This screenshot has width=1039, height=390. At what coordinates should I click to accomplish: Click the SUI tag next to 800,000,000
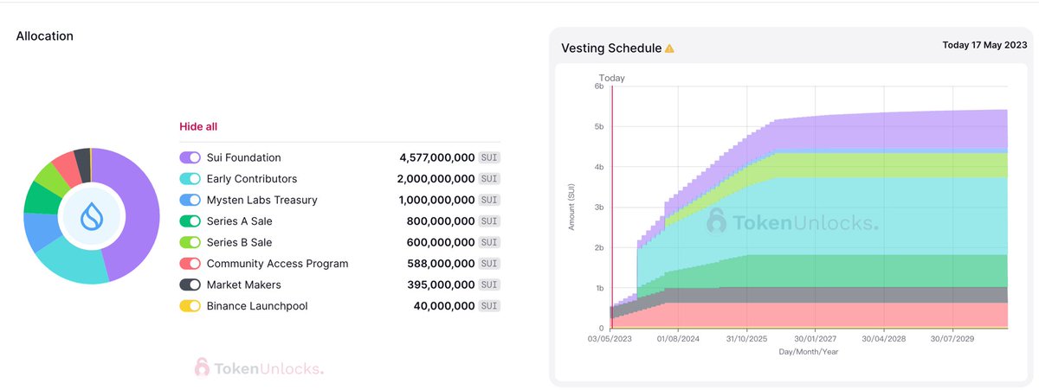489,221
